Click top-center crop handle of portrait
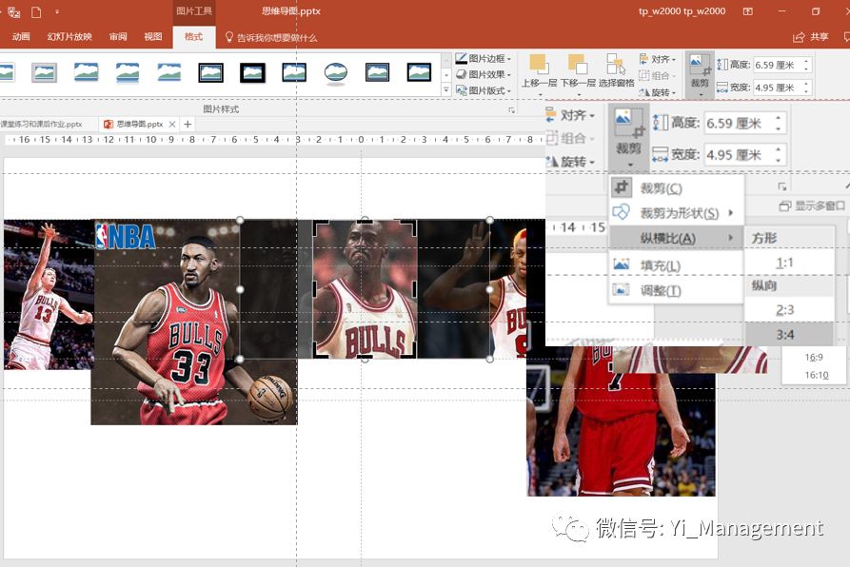This screenshot has width=850, height=567. [x=365, y=221]
